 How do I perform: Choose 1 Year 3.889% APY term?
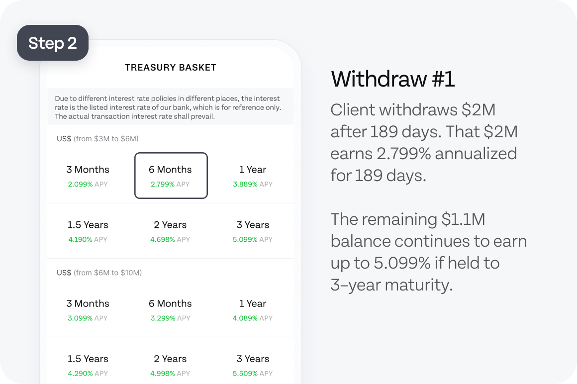(253, 176)
